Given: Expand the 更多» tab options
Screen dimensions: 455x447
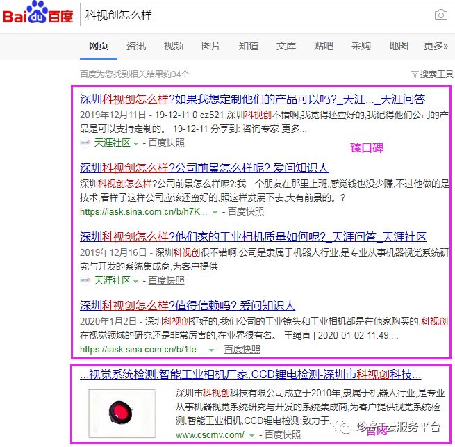Looking at the screenshot, I should pyautogui.click(x=436, y=46).
